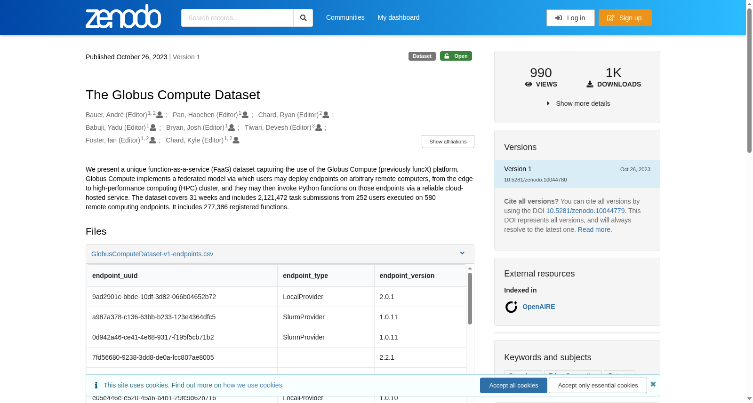This screenshot has width=753, height=403.
Task: Accept all cookies
Action: (513, 385)
